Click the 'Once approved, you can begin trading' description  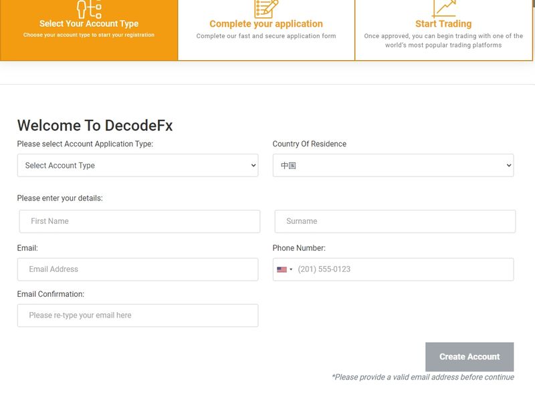pyautogui.click(x=443, y=40)
